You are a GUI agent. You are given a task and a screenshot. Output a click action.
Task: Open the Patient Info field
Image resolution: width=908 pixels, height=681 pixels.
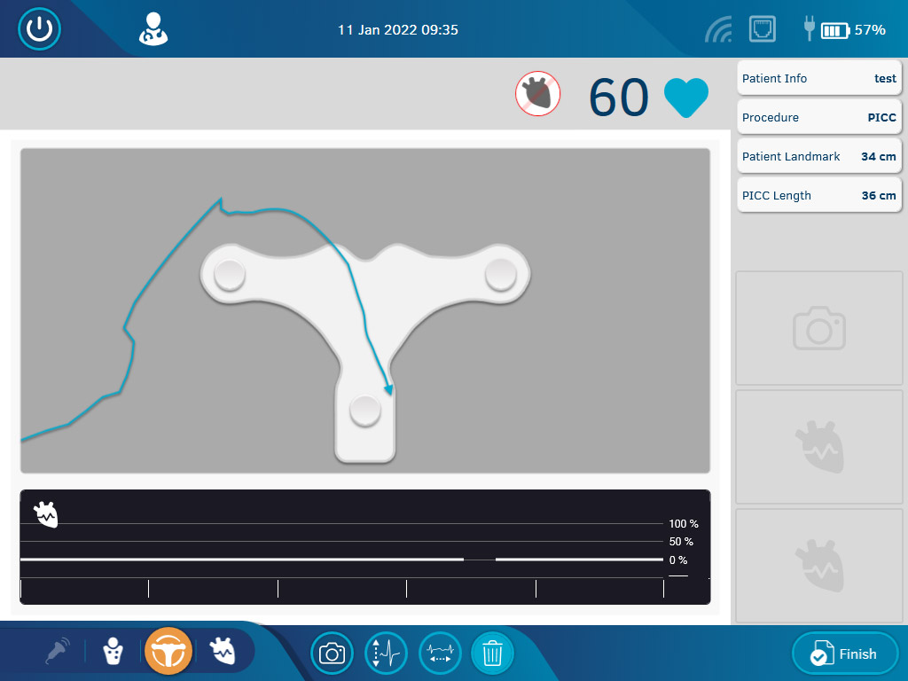click(x=819, y=78)
